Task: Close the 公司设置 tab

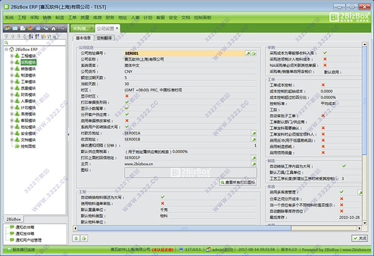Action: click(x=117, y=28)
